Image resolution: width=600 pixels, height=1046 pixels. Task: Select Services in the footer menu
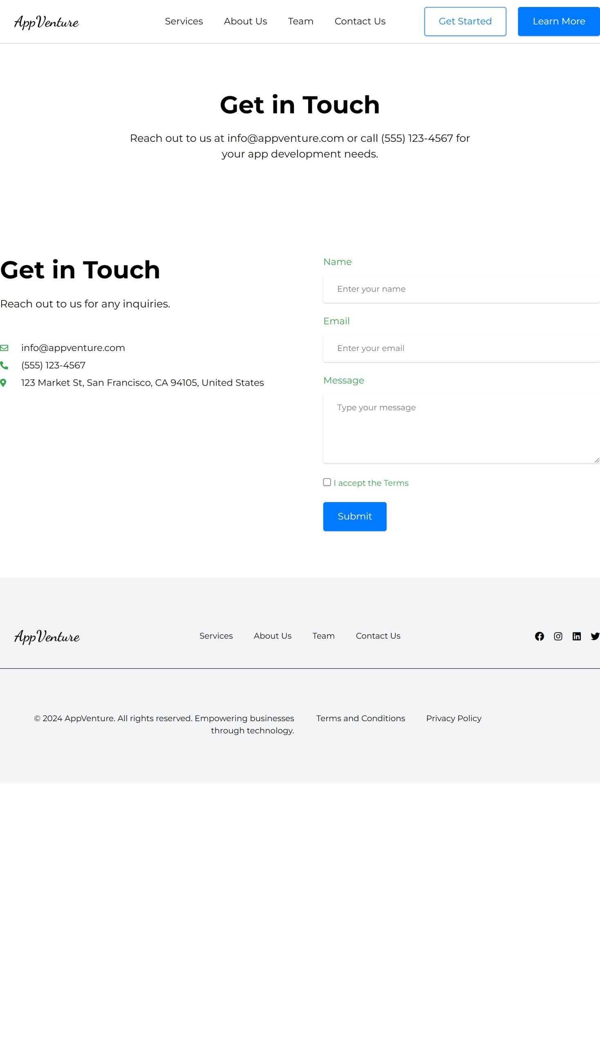point(216,636)
